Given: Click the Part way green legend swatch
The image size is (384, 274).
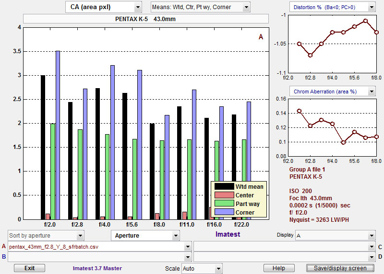Looking at the screenshot, I should click(x=224, y=204).
